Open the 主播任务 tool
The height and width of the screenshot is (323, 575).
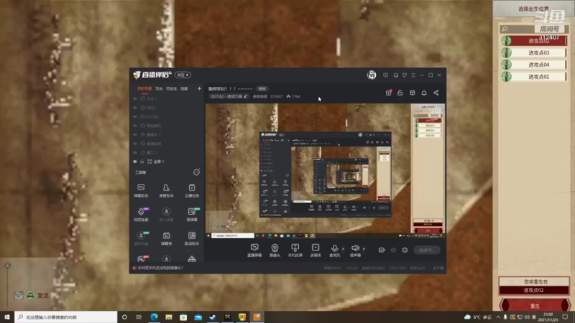(x=191, y=191)
